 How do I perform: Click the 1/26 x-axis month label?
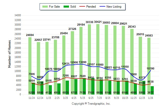[x=151, y=98]
